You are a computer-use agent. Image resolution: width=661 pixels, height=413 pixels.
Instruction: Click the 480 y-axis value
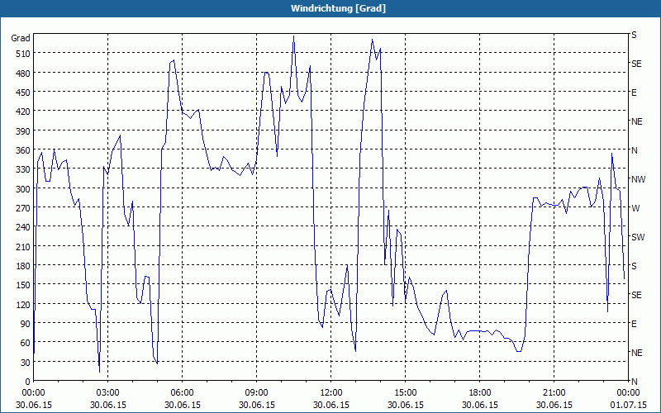23,74
